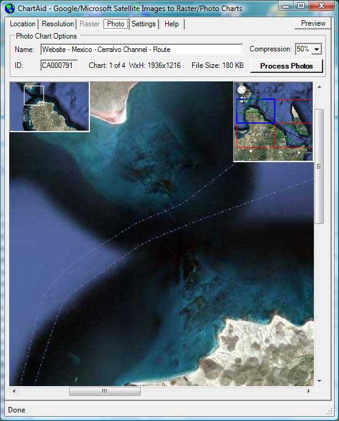Click the horizontal scrollbar left arrow
This screenshot has height=421, width=339.
coord(13,391)
